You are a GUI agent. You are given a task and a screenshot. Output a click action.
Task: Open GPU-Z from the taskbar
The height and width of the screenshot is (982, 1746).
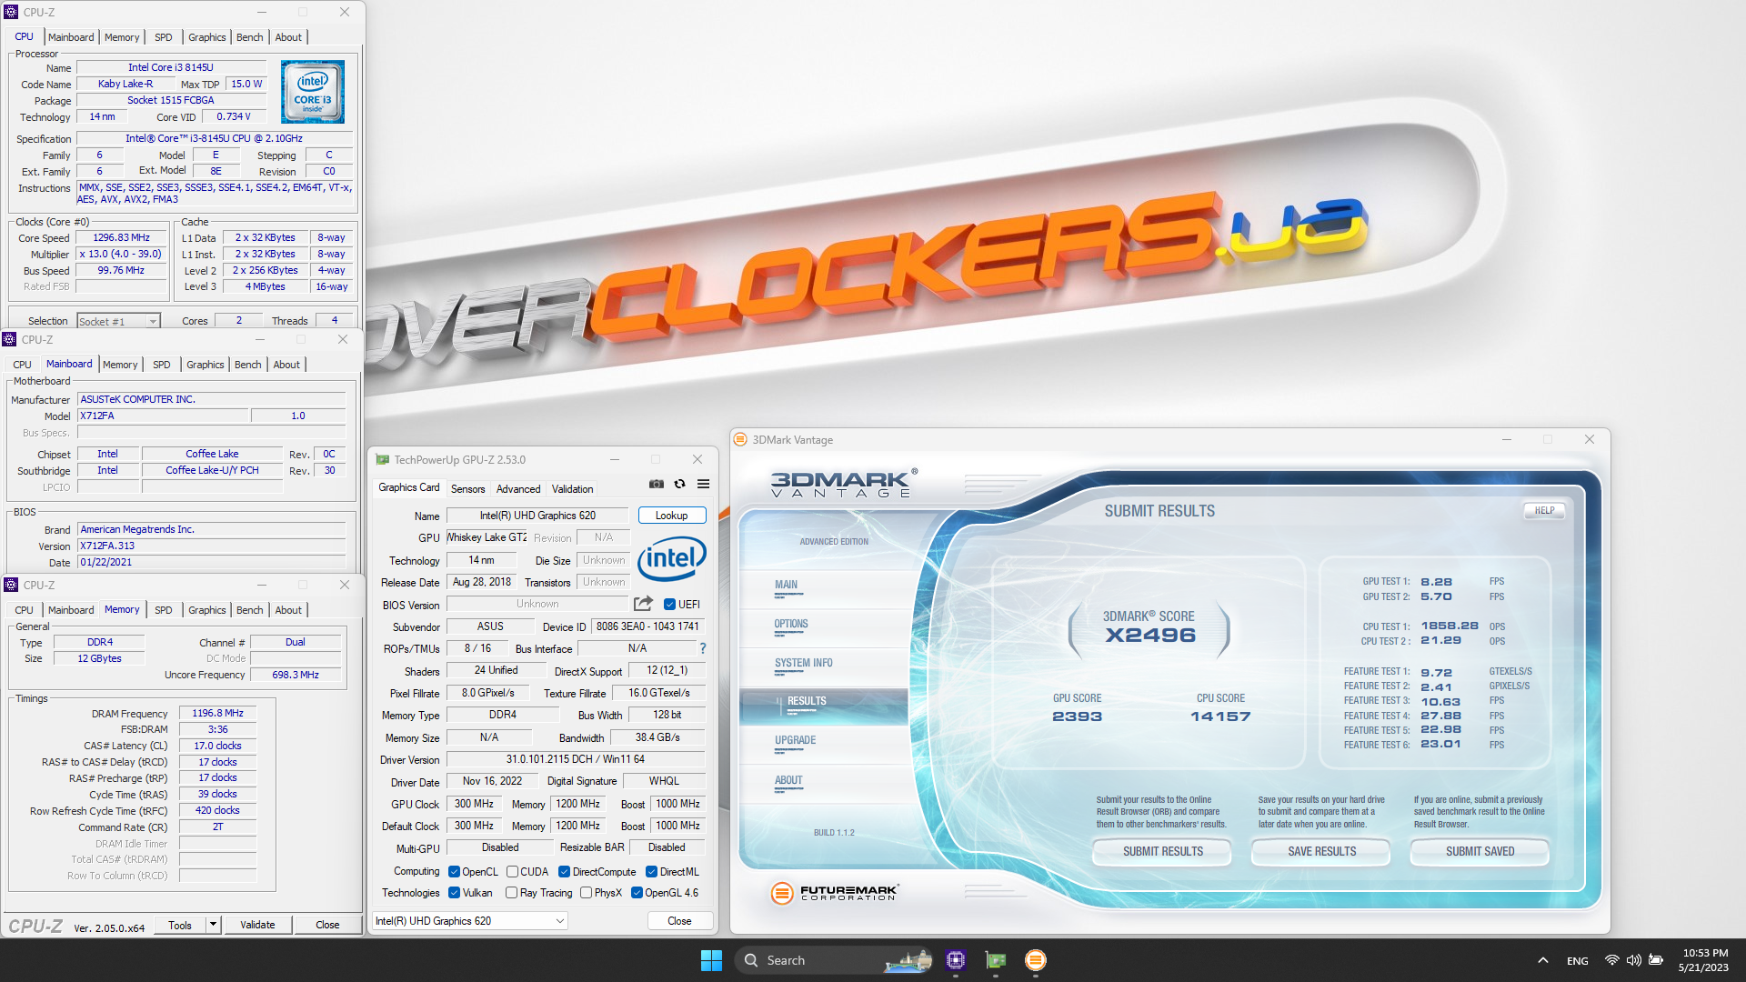tap(996, 960)
